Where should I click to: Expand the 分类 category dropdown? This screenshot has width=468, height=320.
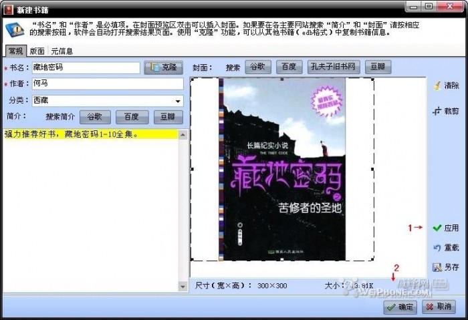[x=178, y=101]
